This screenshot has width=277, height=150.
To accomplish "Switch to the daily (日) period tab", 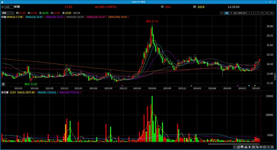I will pos(222,13).
